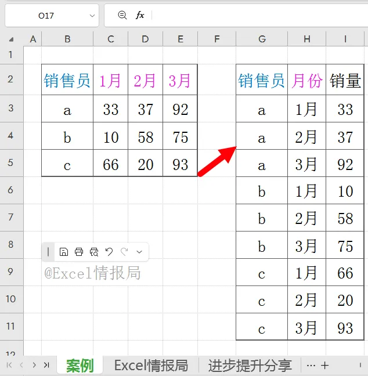Select all cells via corner triangle
The image size is (368, 376).
click(x=11, y=39)
